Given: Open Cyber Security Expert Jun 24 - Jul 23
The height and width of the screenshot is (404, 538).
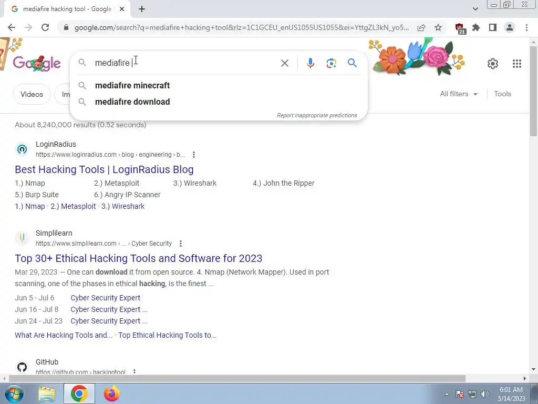Looking at the screenshot, I should pyautogui.click(x=109, y=321).
